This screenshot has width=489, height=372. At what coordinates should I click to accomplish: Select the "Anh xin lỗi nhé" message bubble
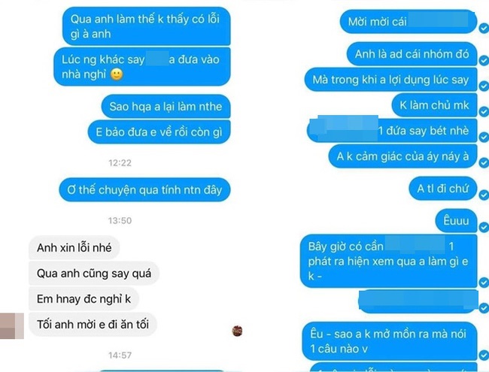coord(74,248)
